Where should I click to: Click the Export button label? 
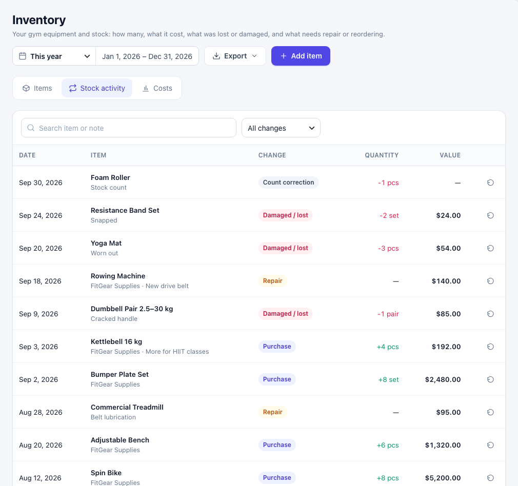(x=235, y=56)
